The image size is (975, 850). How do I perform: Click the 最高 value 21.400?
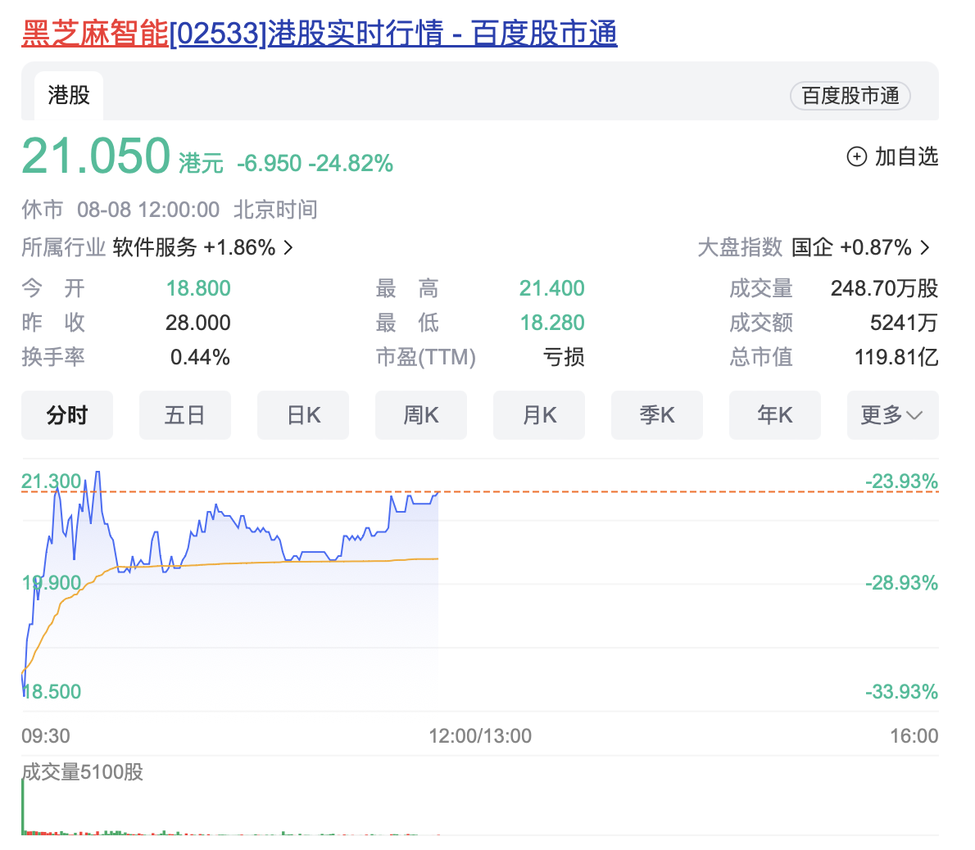[552, 288]
